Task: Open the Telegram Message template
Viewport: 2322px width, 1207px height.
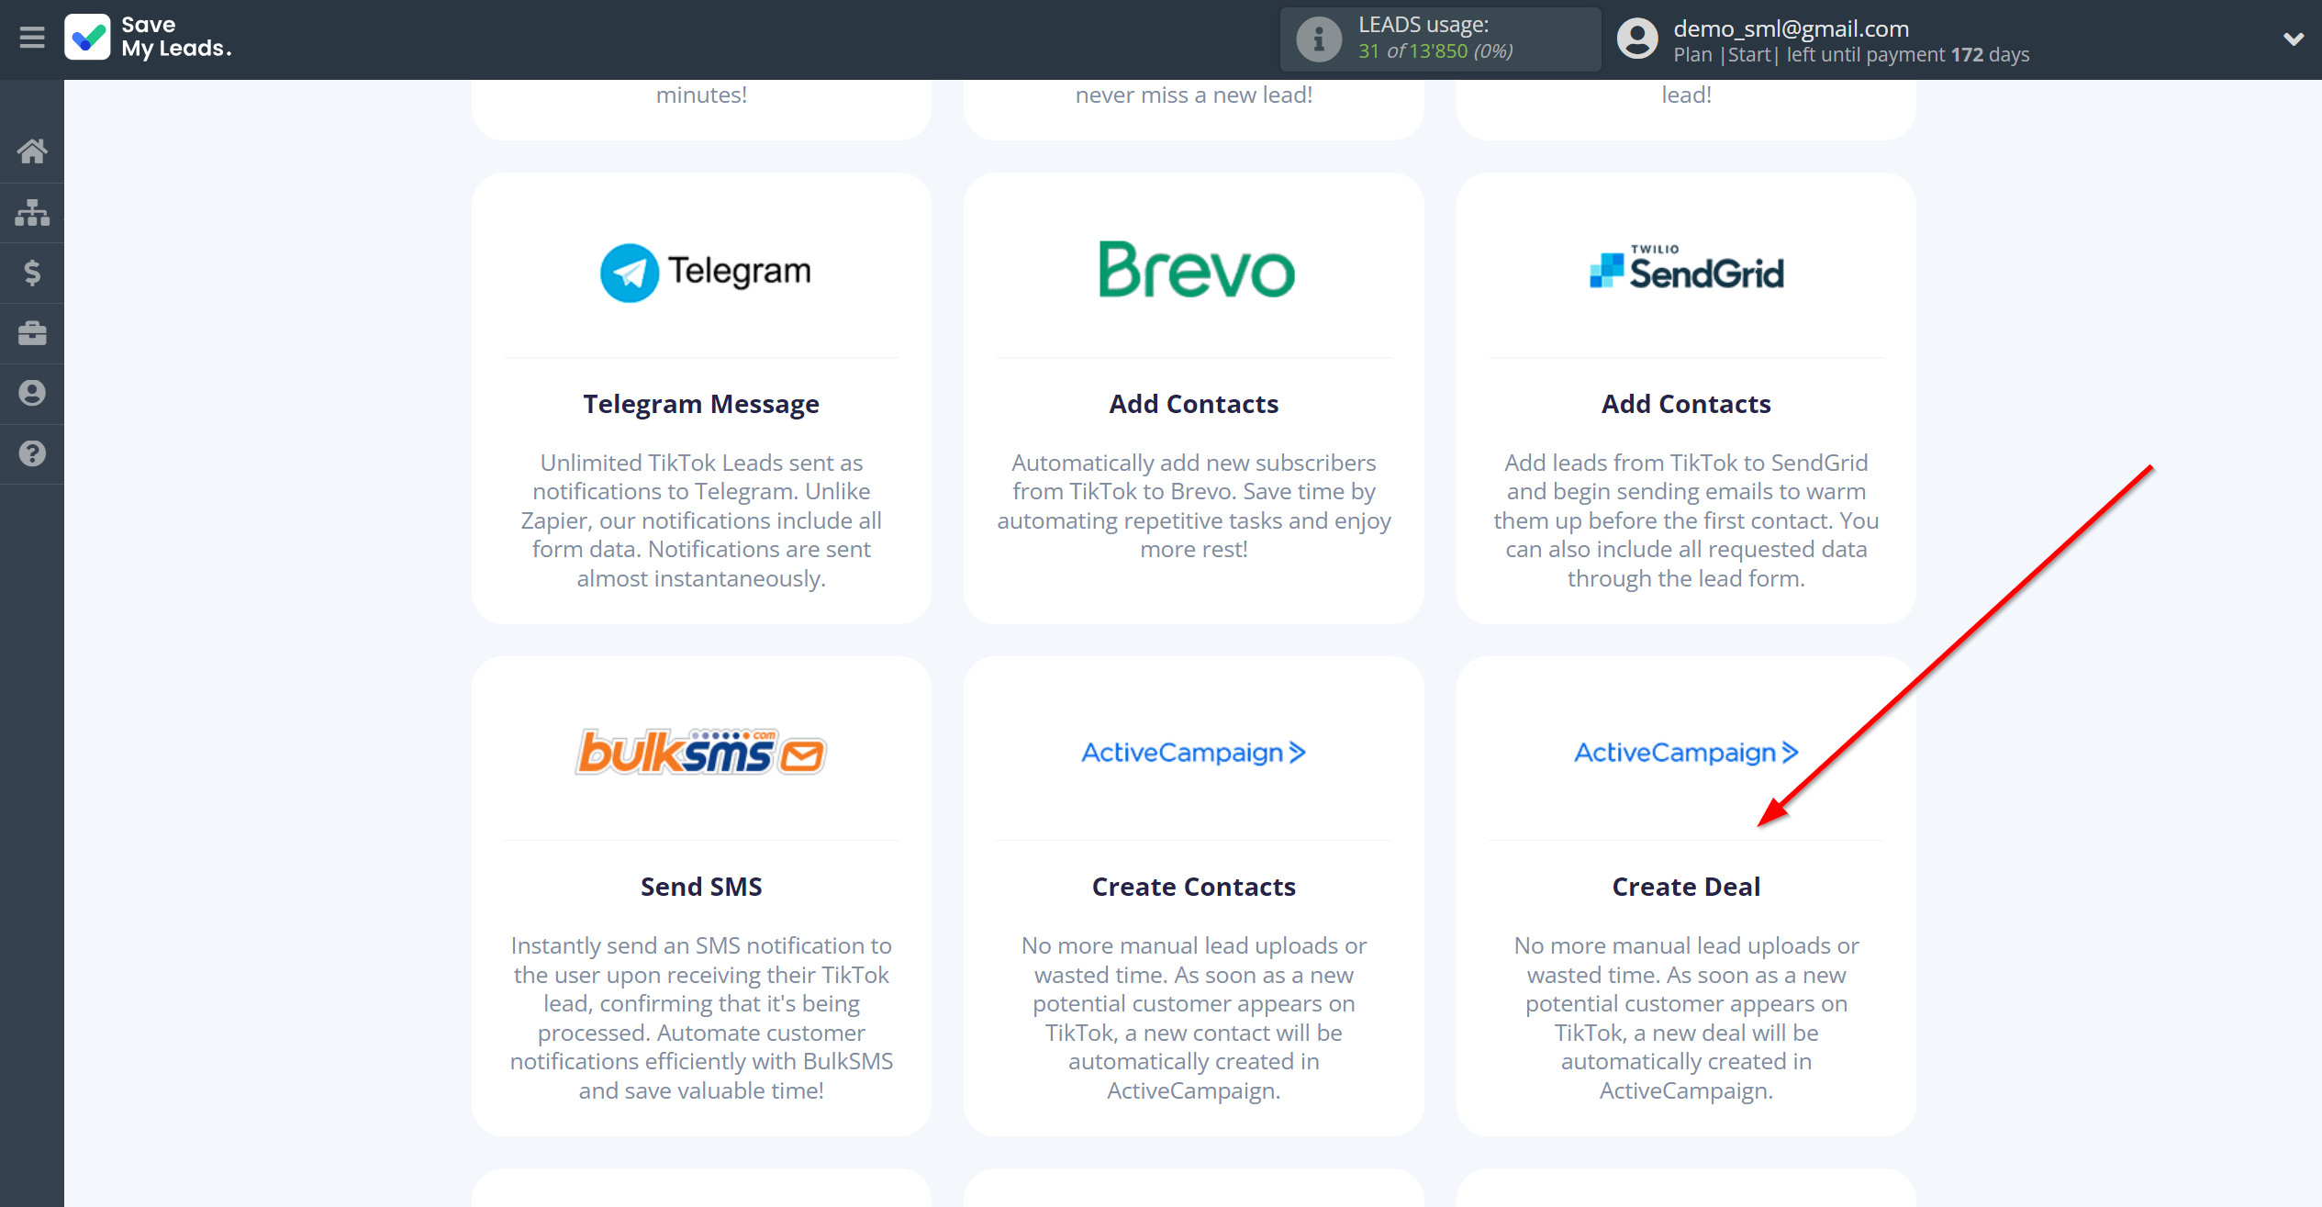Action: (701, 404)
